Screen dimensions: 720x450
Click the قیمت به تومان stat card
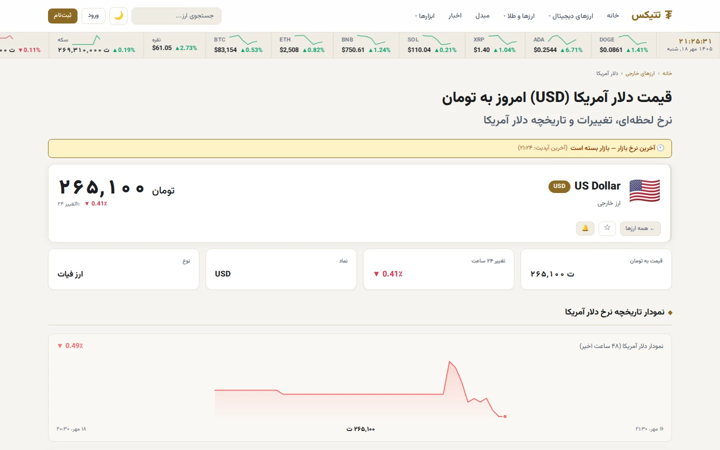[596, 269]
